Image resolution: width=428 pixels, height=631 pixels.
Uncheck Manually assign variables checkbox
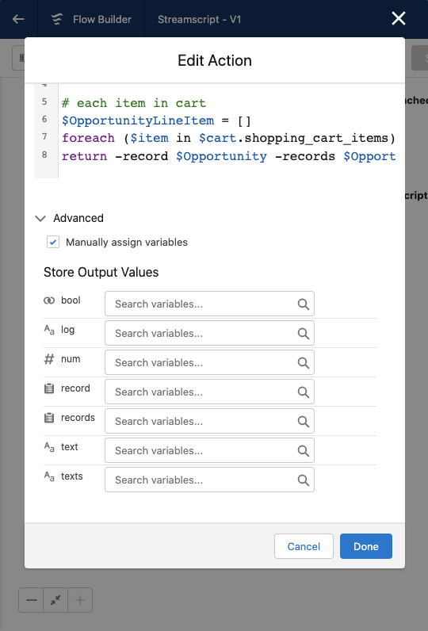coord(53,243)
